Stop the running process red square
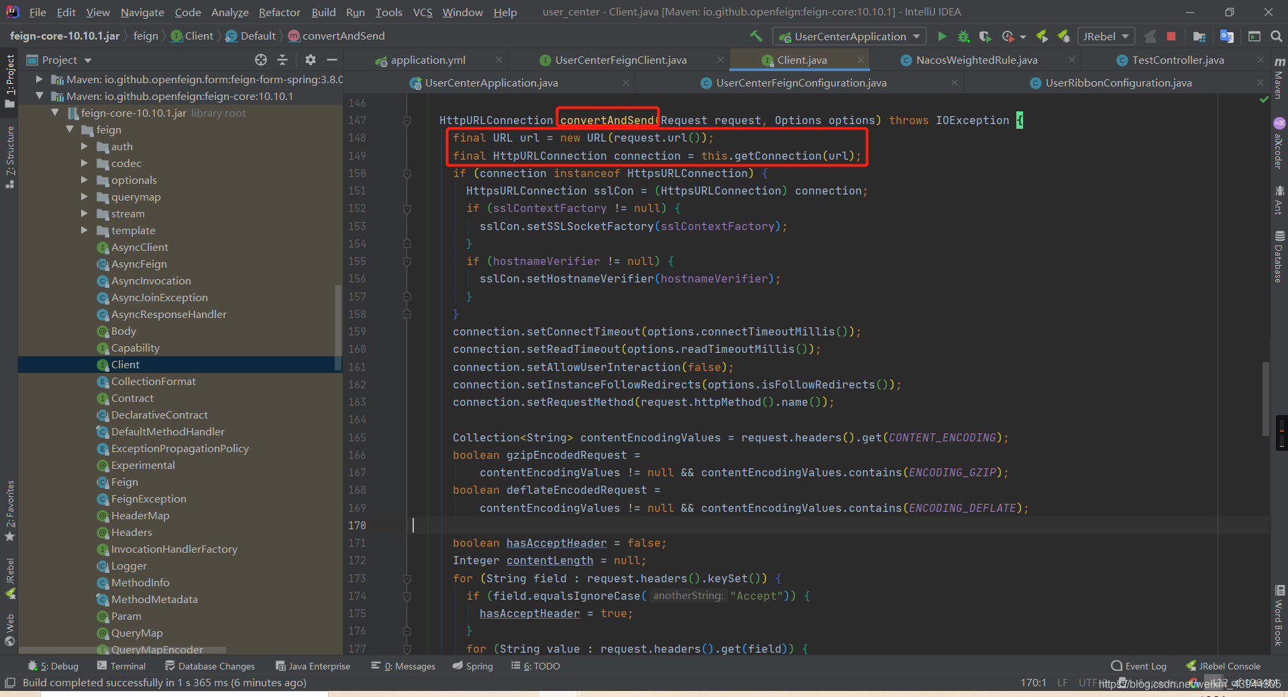Image resolution: width=1288 pixels, height=697 pixels. click(1171, 36)
